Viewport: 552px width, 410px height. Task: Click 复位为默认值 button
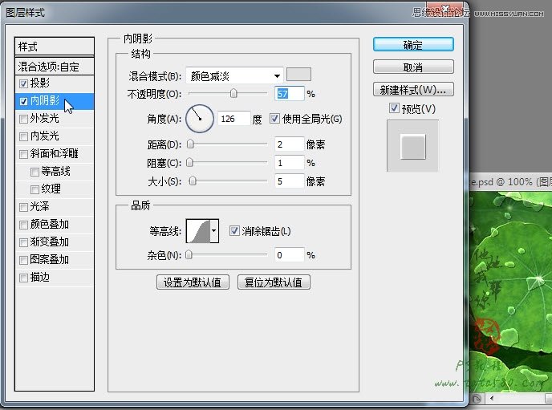coord(274,282)
